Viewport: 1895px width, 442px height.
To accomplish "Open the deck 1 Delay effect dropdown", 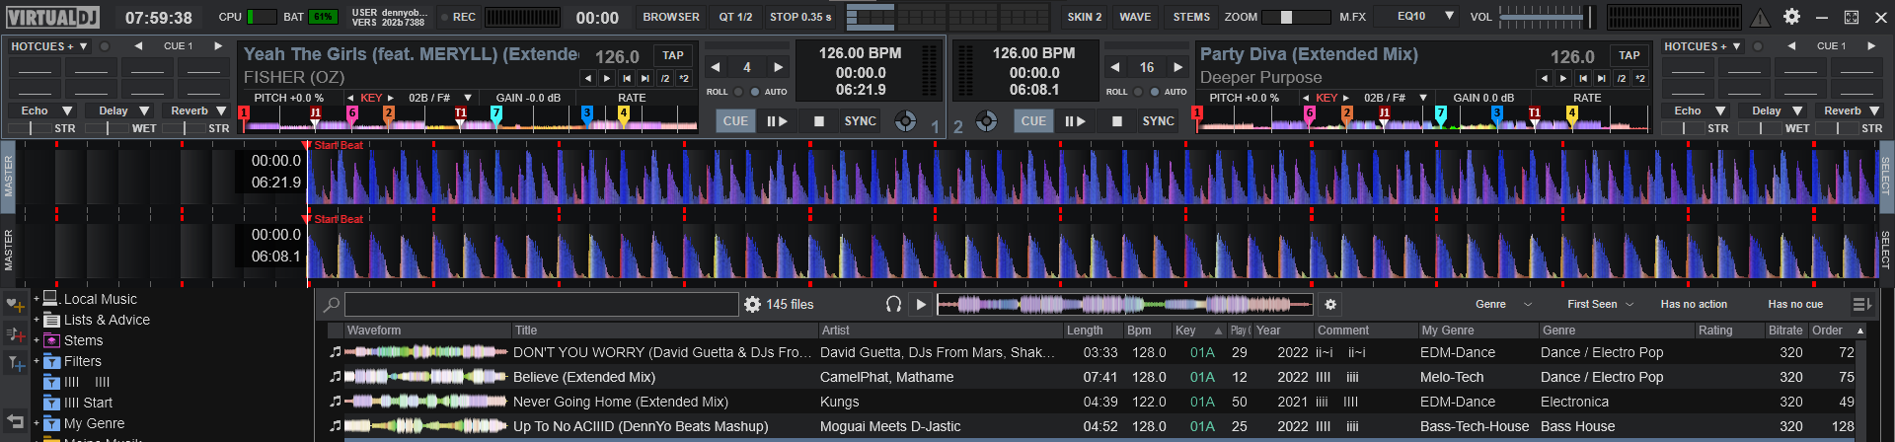I will coord(120,110).
